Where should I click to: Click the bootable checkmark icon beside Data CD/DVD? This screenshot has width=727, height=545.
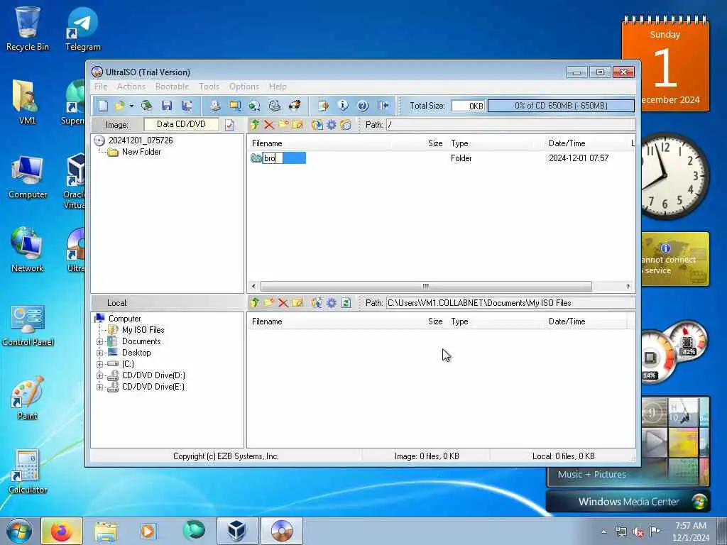pyautogui.click(x=229, y=125)
